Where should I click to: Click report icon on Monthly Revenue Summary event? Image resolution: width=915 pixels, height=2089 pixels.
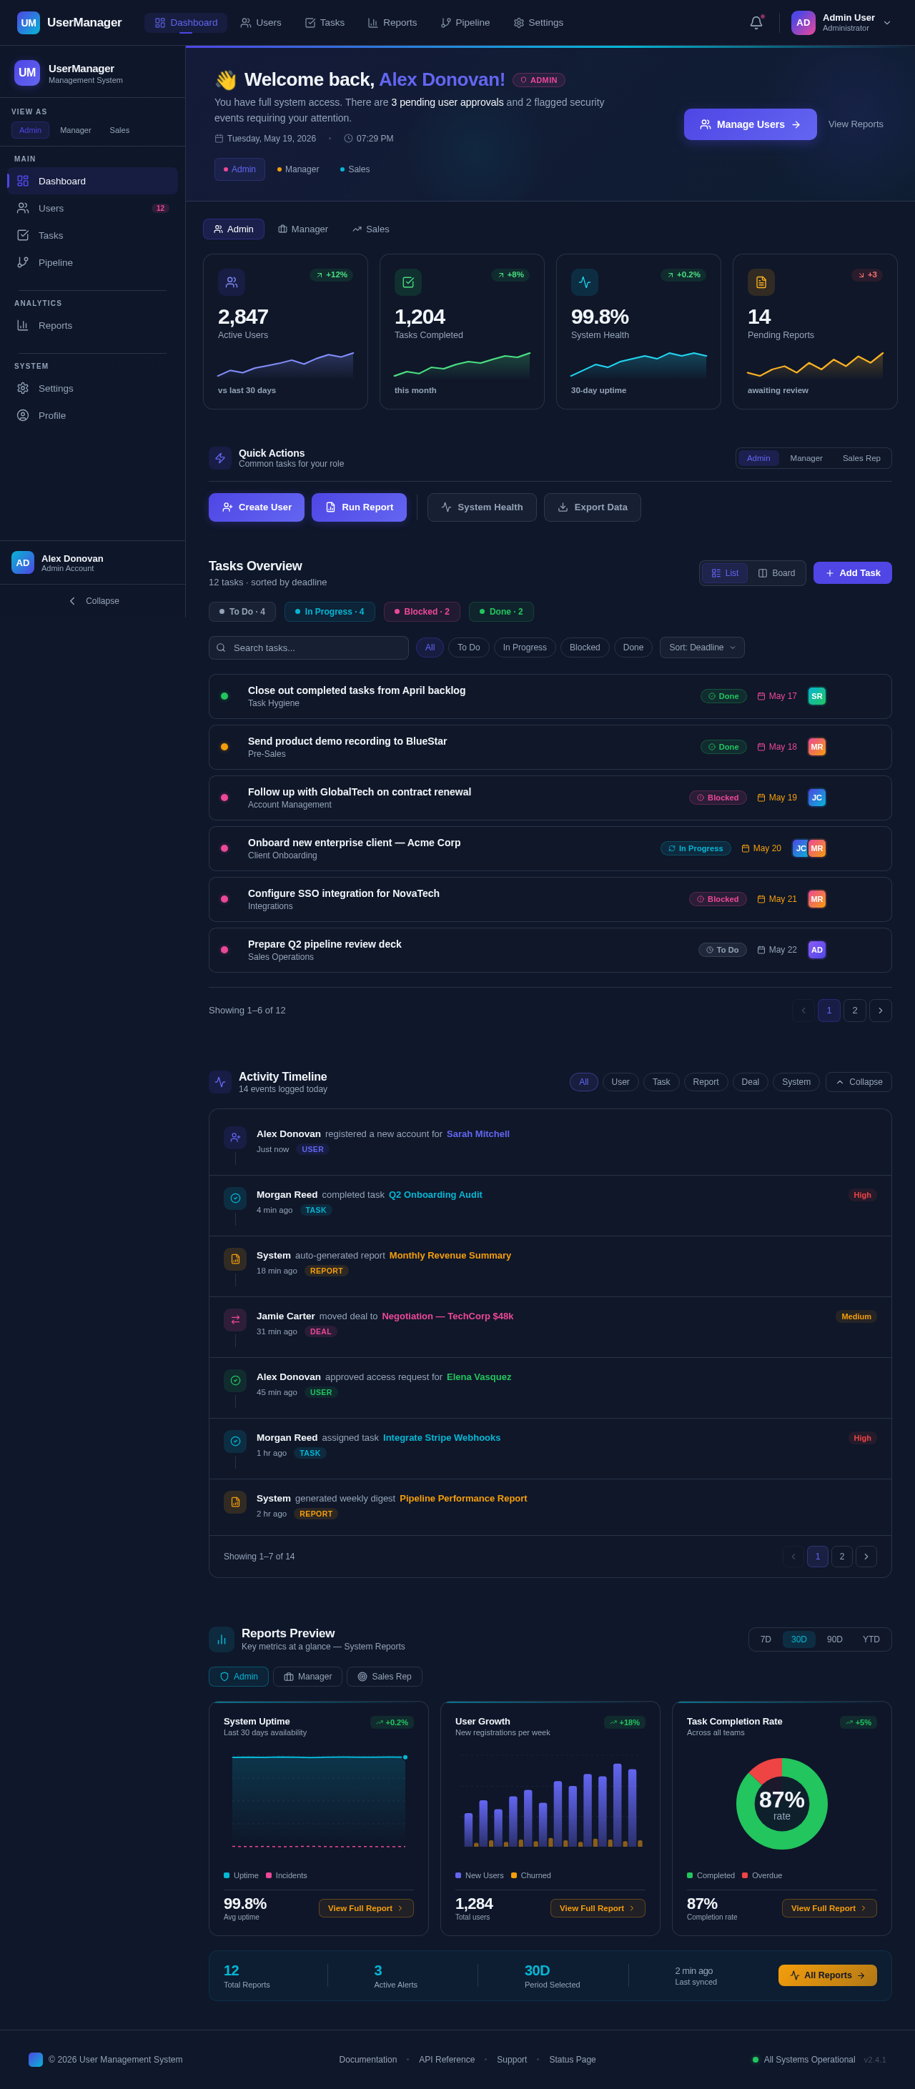[235, 1259]
